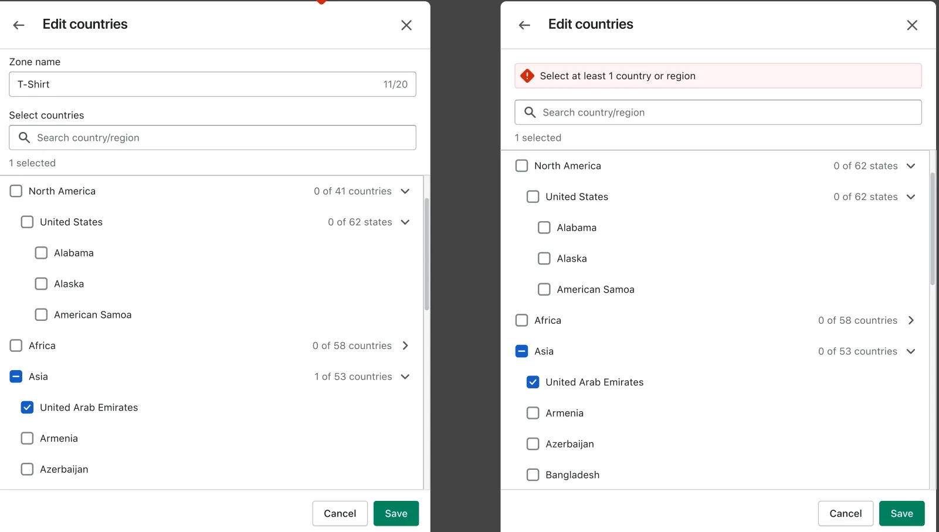Check Alaska in right panel
The width and height of the screenshot is (939, 532).
[544, 259]
